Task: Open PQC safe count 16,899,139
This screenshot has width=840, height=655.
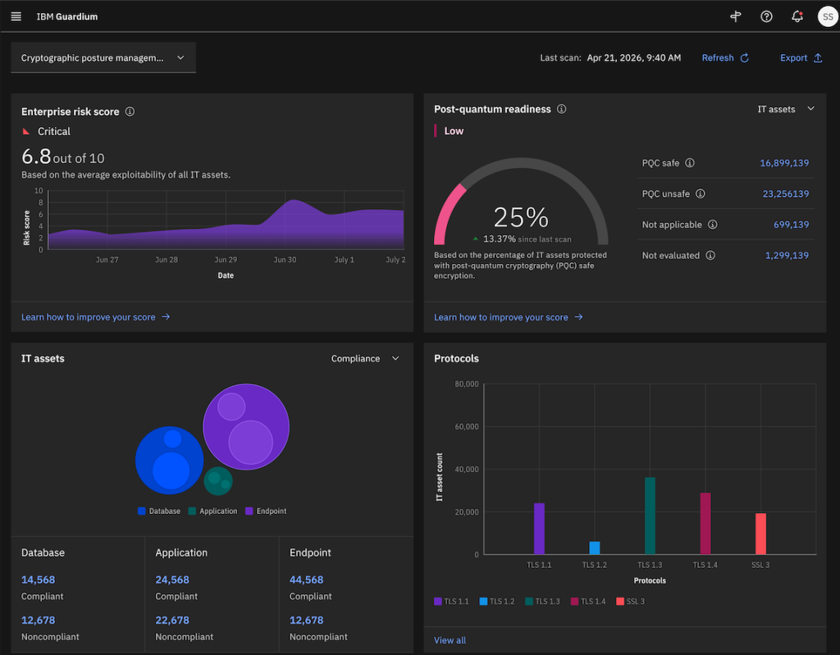Action: click(x=784, y=163)
